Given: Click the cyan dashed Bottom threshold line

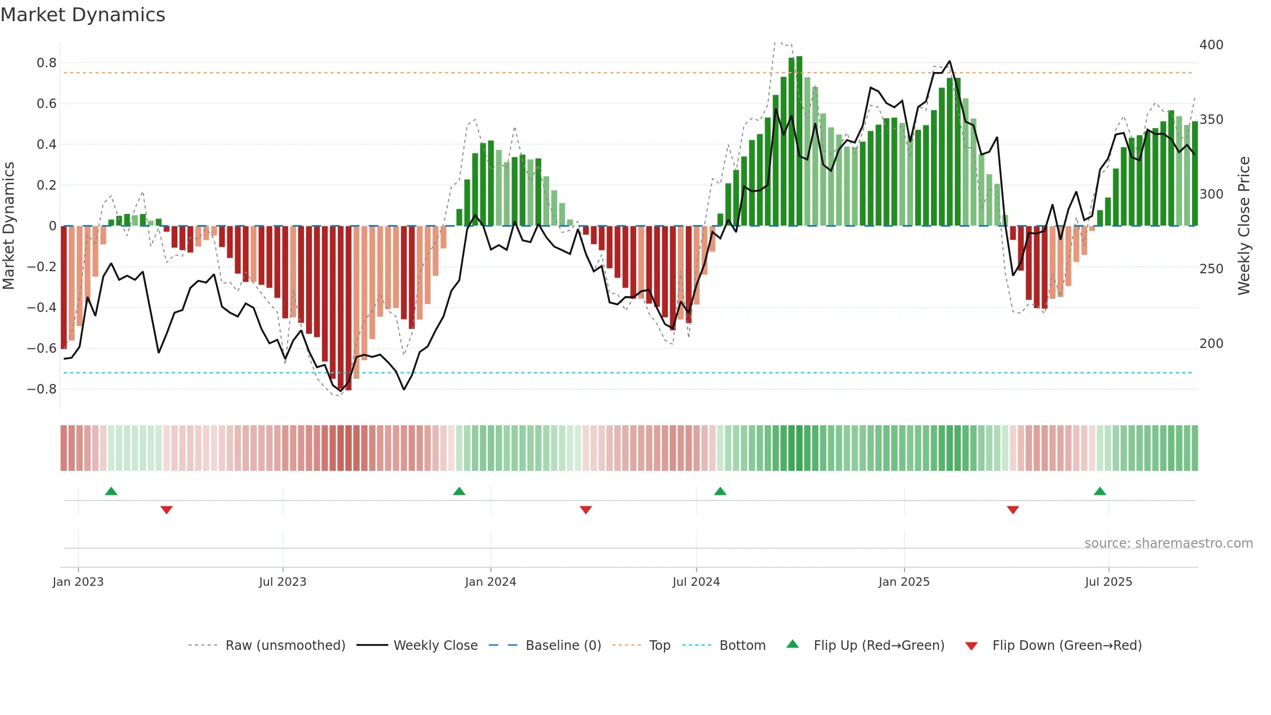Looking at the screenshot, I should [628, 373].
